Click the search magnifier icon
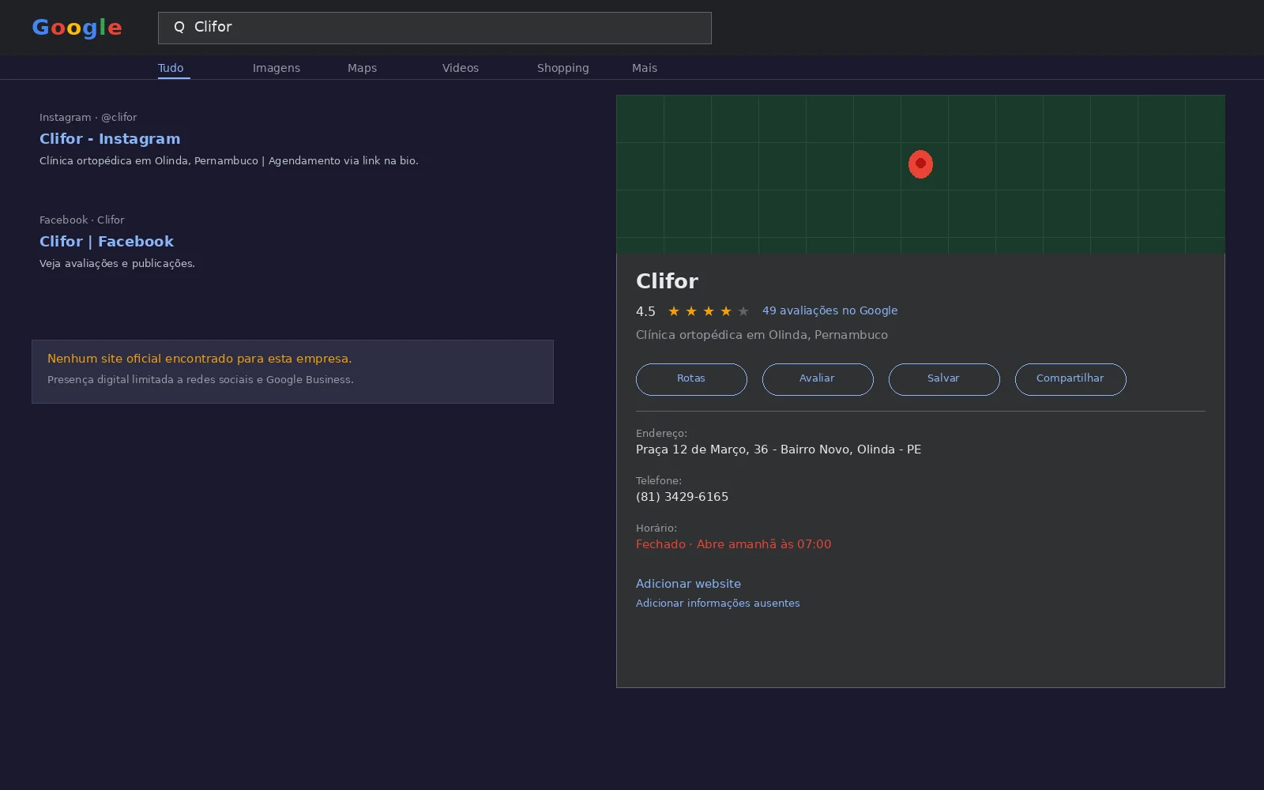 [179, 27]
